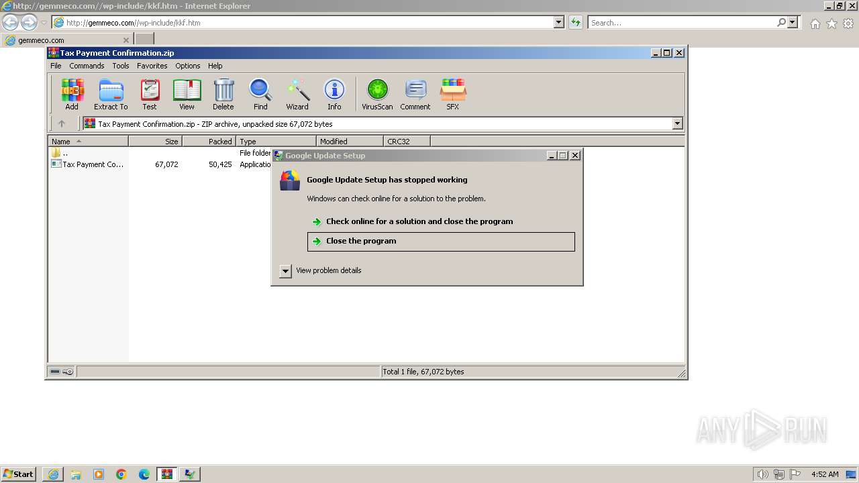Open the File menu in WinRAR
The height and width of the screenshot is (483, 859).
56,66
